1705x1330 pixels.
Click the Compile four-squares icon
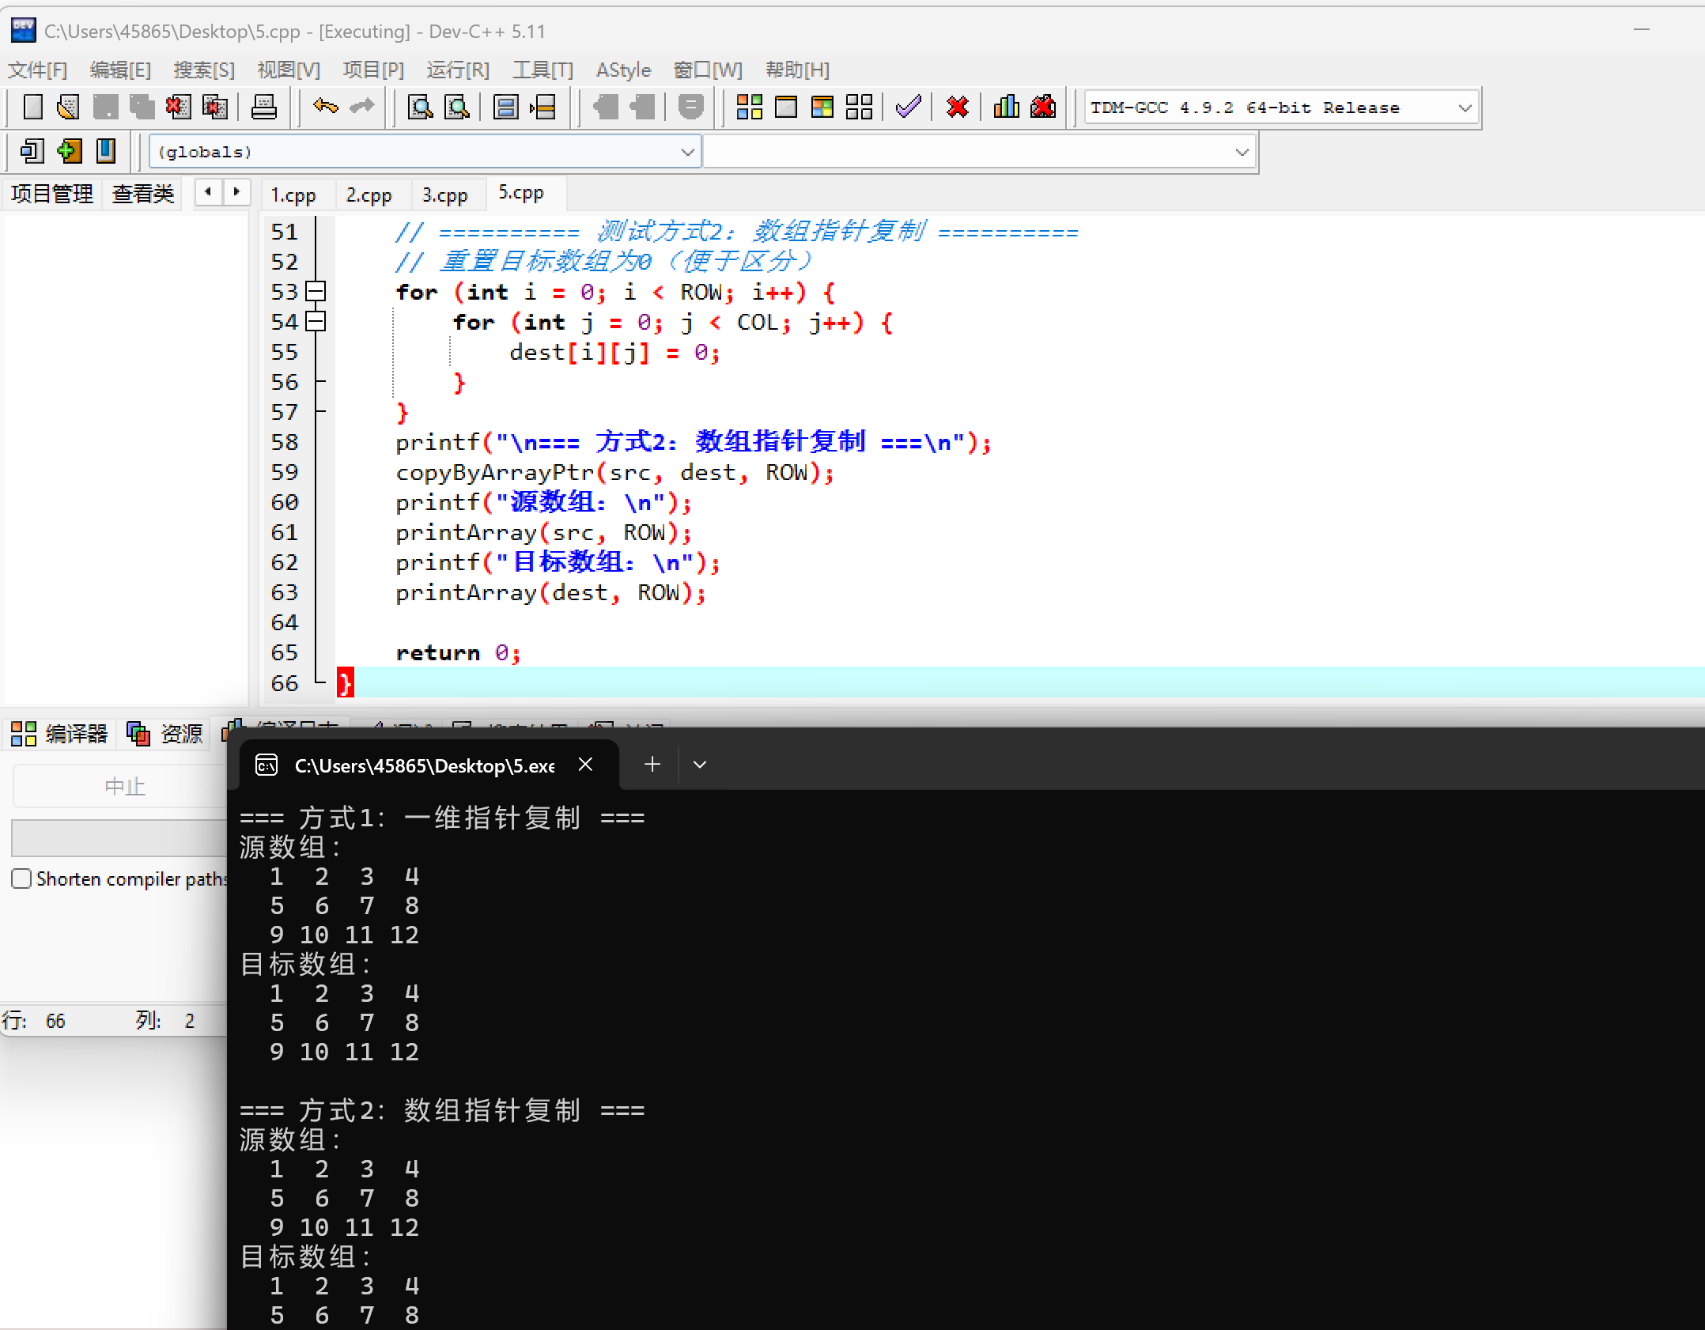tap(748, 107)
